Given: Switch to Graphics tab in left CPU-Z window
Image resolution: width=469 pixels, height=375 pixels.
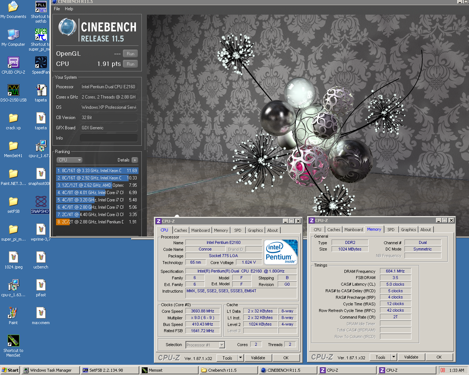Looking at the screenshot, I should click(x=255, y=230).
